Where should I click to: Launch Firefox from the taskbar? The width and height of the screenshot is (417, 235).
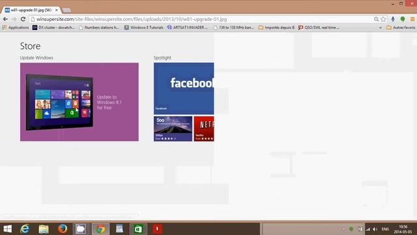(63, 228)
